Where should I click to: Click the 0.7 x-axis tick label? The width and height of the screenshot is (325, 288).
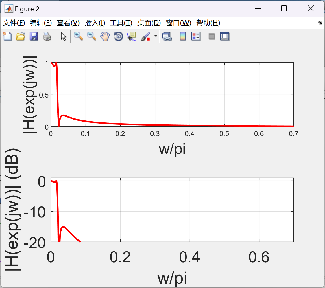pyautogui.click(x=293, y=134)
